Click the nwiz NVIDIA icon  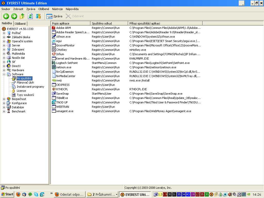54,80
